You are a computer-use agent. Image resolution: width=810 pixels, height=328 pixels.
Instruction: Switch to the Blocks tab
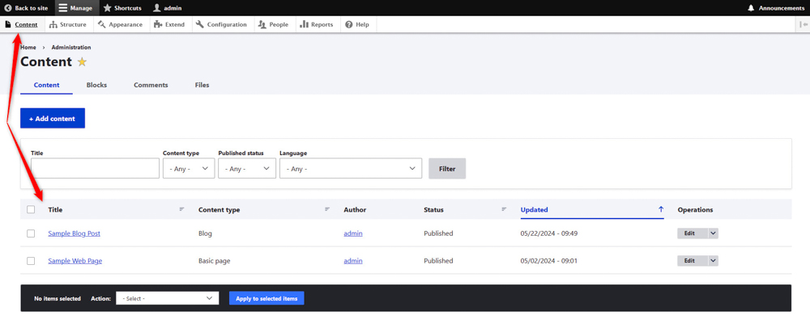point(96,85)
